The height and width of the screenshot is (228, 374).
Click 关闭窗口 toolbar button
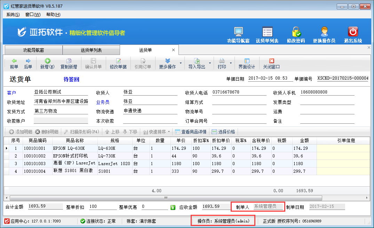pos(271,64)
